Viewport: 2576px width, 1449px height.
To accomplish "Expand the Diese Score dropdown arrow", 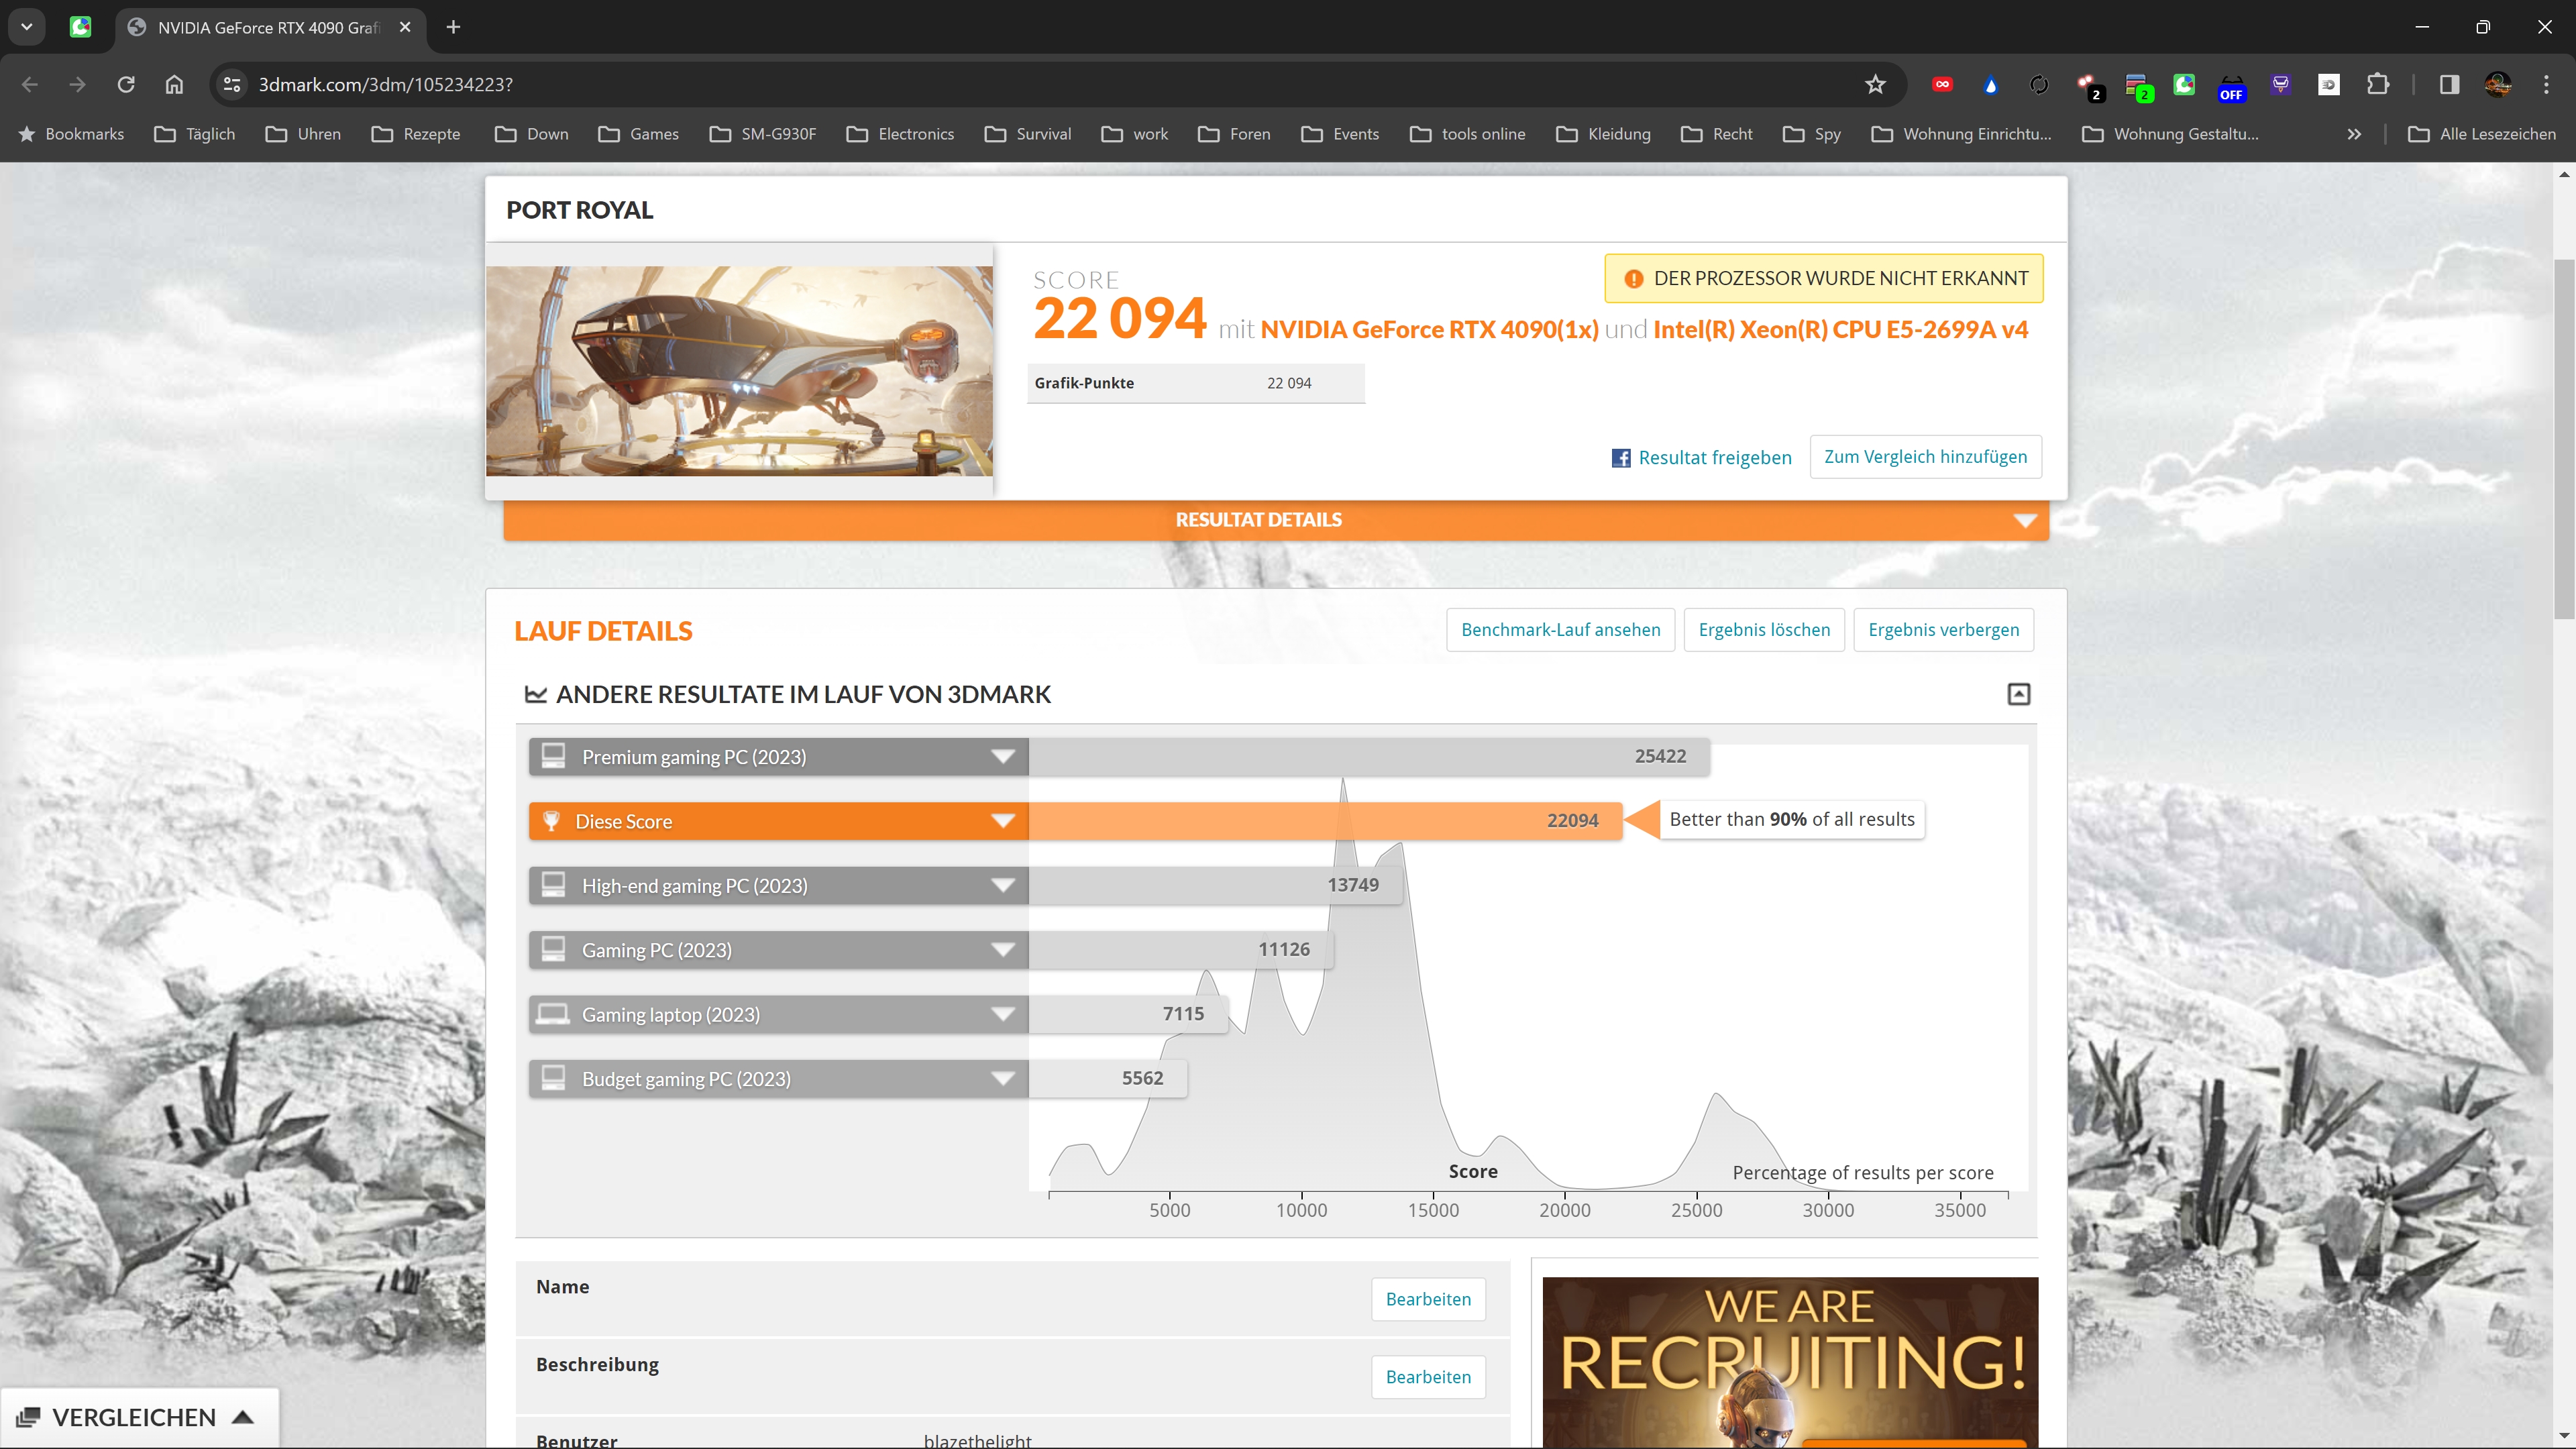I will [1002, 821].
